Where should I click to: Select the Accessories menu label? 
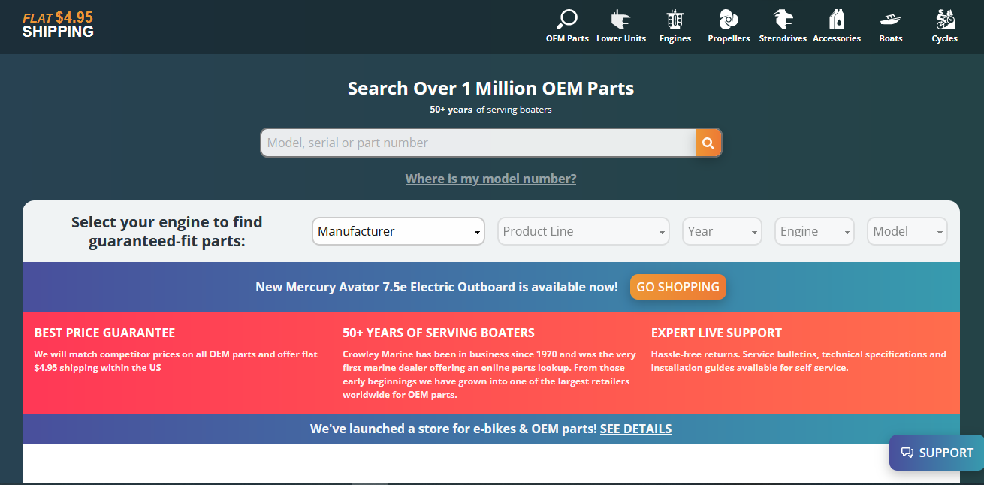(837, 38)
